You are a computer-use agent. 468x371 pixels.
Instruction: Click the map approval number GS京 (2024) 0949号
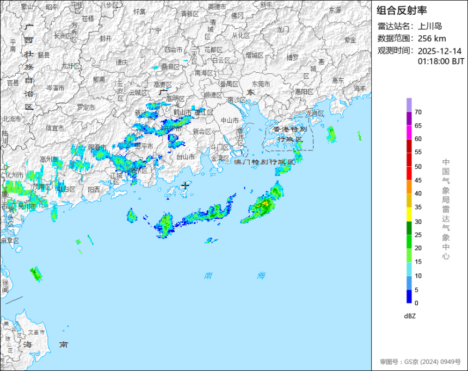(x=433, y=362)
